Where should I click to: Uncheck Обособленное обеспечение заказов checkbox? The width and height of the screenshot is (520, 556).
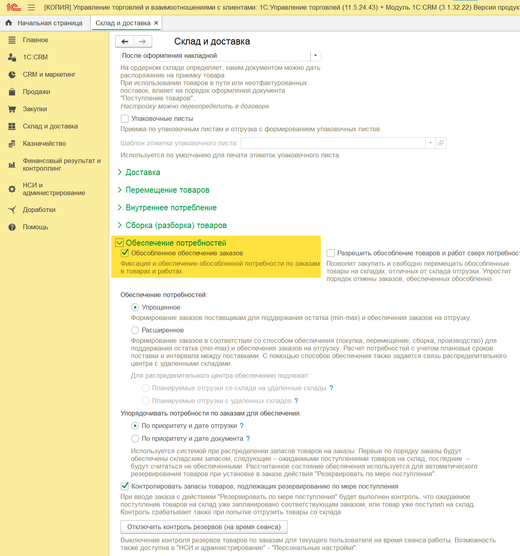[x=125, y=253]
